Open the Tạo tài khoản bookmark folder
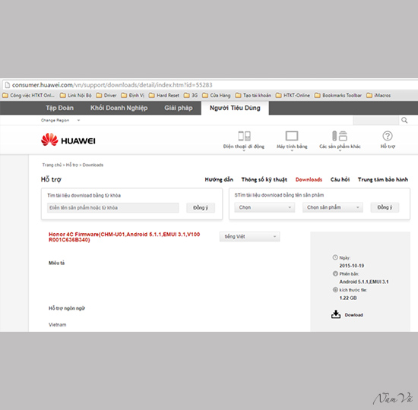This screenshot has width=418, height=410. [x=253, y=95]
